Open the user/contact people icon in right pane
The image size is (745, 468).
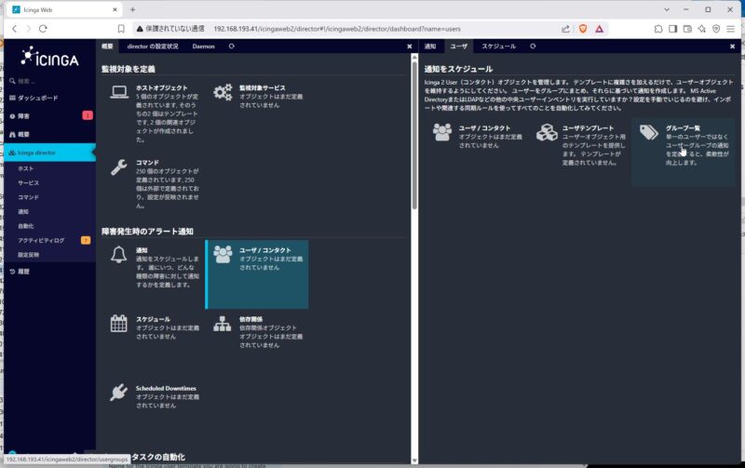click(x=442, y=132)
